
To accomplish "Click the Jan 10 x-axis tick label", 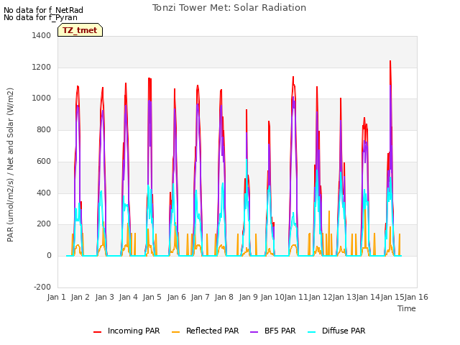I will click(272, 297).
